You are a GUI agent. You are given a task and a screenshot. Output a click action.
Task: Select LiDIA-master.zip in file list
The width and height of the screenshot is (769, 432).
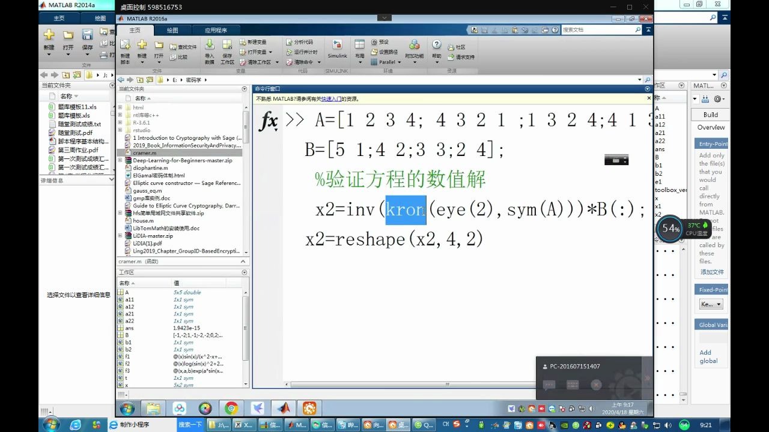click(153, 236)
